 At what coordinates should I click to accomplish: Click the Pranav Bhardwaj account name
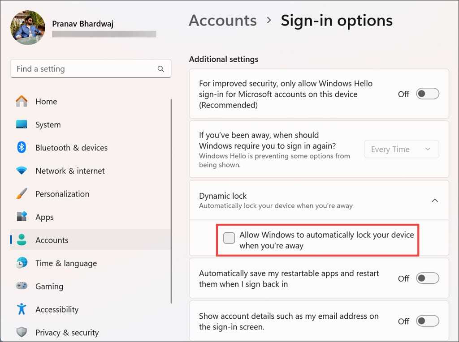(82, 24)
